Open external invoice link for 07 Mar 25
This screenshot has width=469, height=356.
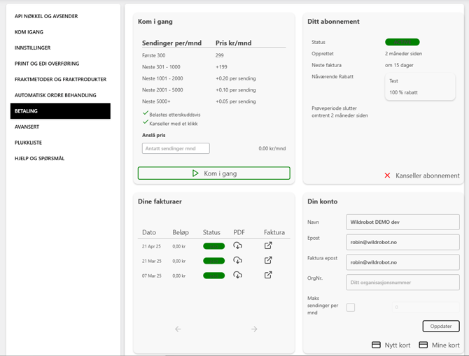(x=268, y=275)
